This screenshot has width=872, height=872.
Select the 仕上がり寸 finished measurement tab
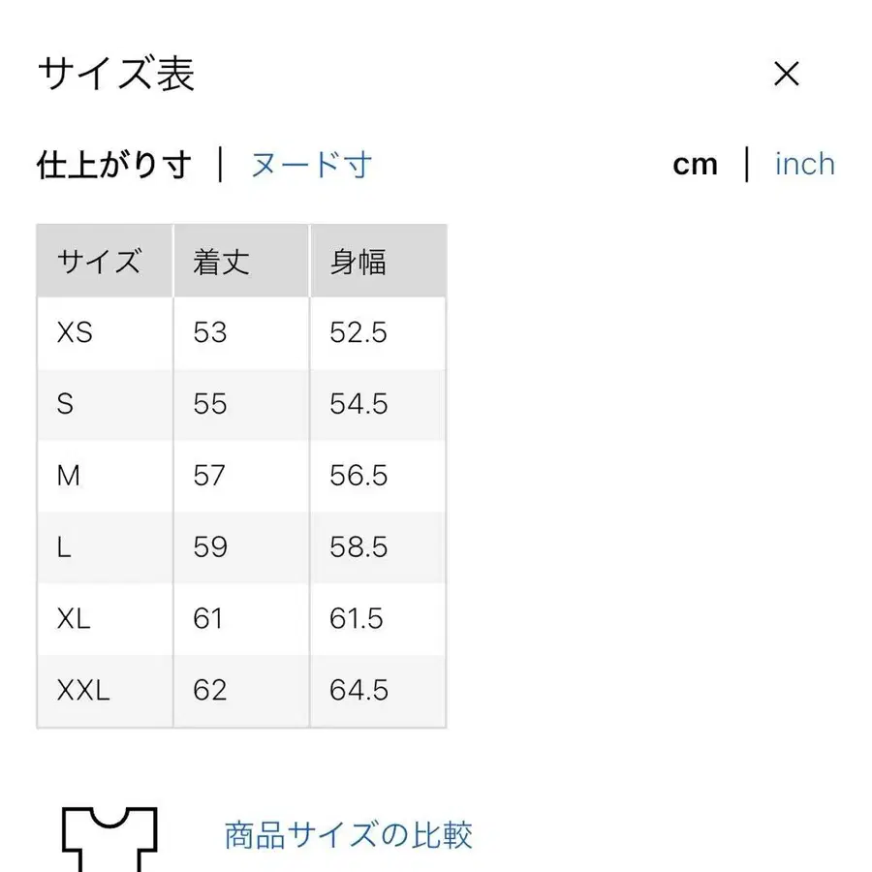(x=114, y=165)
